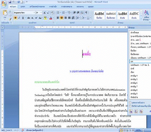The height and width of the screenshot is (132, 151).
Task: Click the yellow text highlight color button
Action: click(45, 18)
